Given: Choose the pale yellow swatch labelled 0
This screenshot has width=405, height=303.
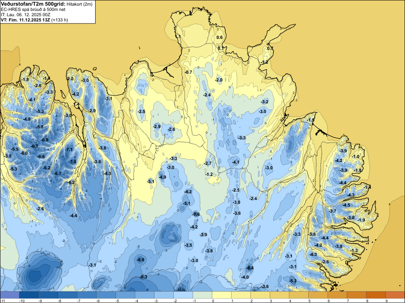Looking at the screenshot, I should pyautogui.click(x=222, y=295).
